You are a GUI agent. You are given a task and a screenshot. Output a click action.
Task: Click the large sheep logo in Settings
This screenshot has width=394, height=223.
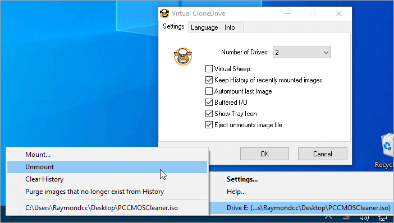[183, 57]
